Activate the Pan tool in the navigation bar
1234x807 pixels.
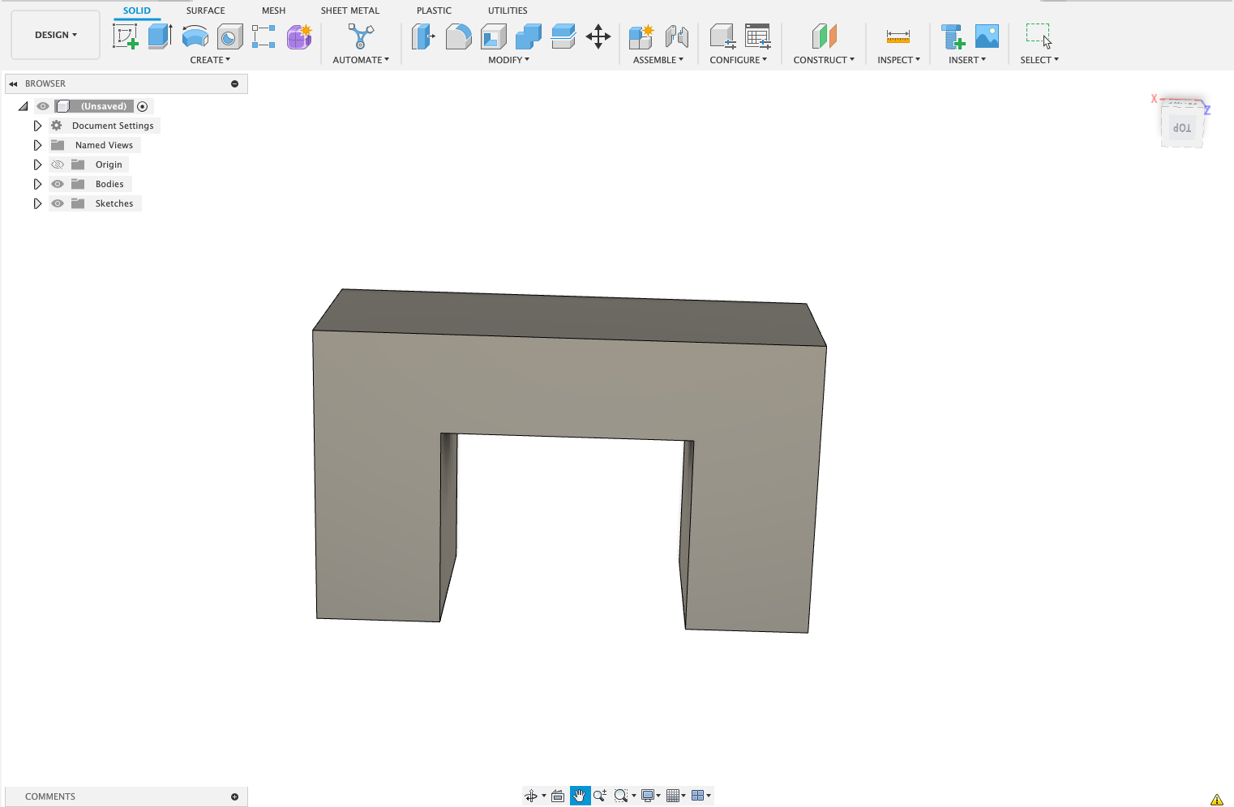click(x=580, y=796)
